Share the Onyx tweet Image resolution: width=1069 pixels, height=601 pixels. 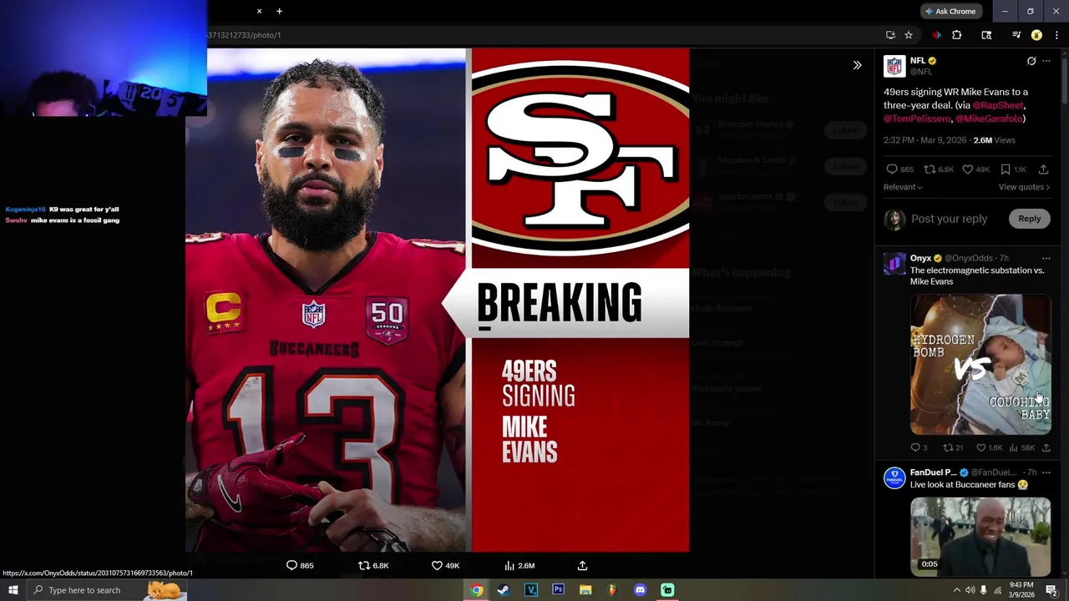pyautogui.click(x=1046, y=447)
